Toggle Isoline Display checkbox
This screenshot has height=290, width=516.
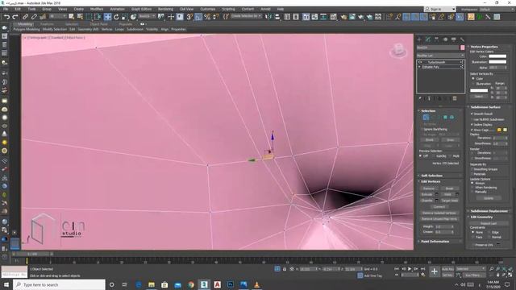coord(472,125)
